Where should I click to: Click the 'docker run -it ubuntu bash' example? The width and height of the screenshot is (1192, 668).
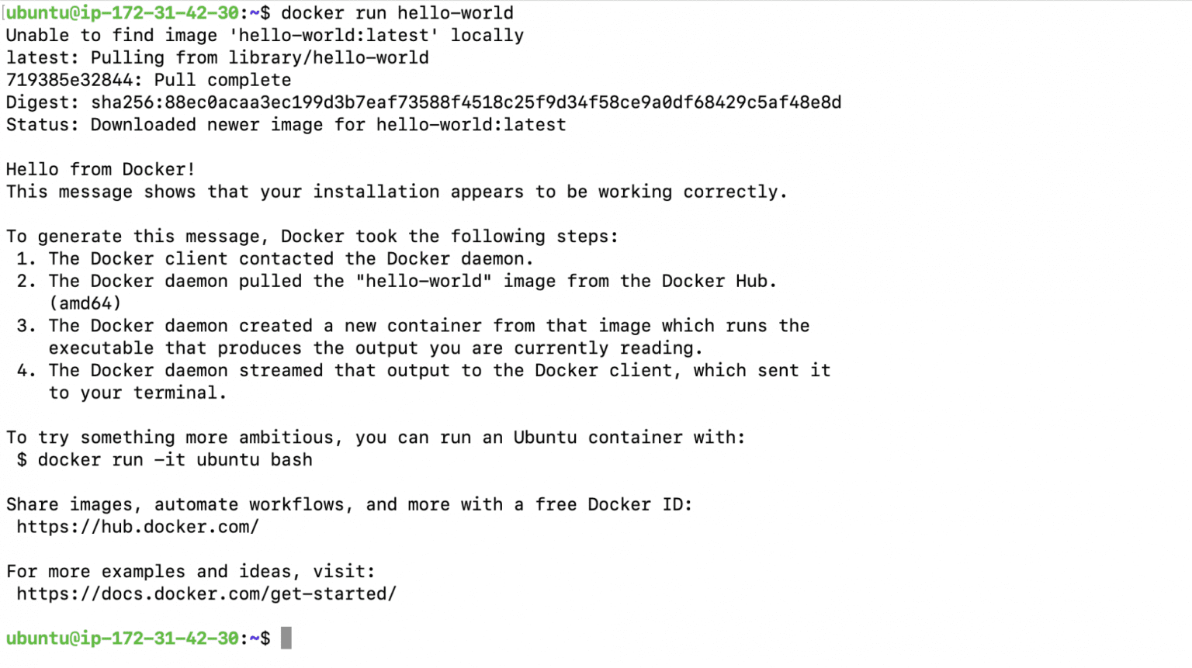(x=175, y=459)
